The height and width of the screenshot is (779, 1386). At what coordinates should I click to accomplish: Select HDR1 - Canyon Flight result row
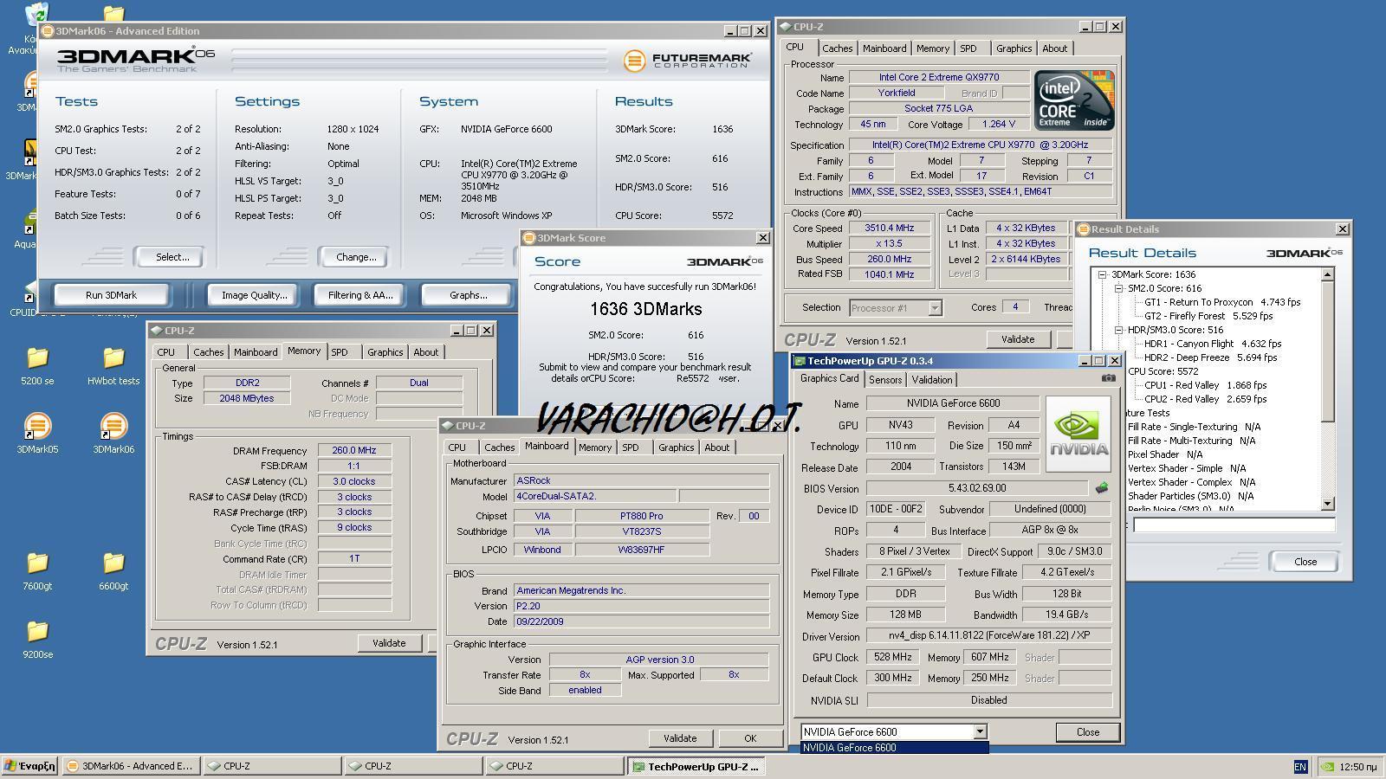point(1212,344)
